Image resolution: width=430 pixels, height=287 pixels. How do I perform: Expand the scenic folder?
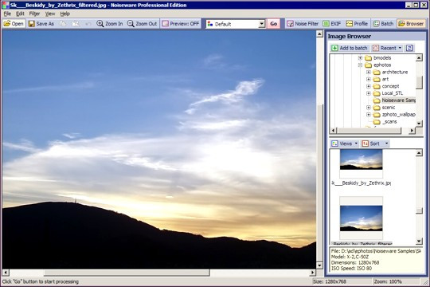(369, 108)
